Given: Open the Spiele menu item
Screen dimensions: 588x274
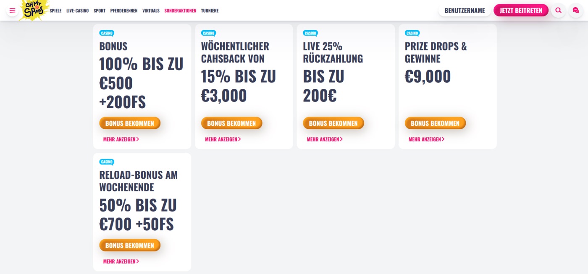Looking at the screenshot, I should [55, 11].
